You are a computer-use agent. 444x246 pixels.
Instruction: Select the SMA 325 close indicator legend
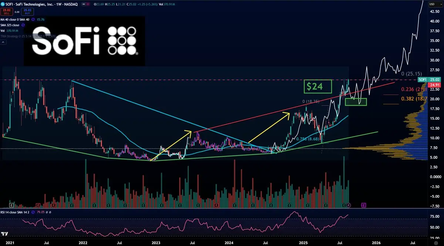tap(10, 25)
